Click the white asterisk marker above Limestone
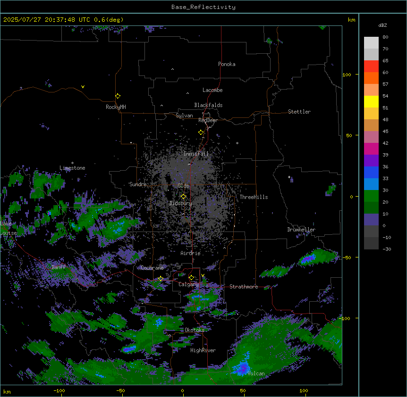 [x=72, y=163]
